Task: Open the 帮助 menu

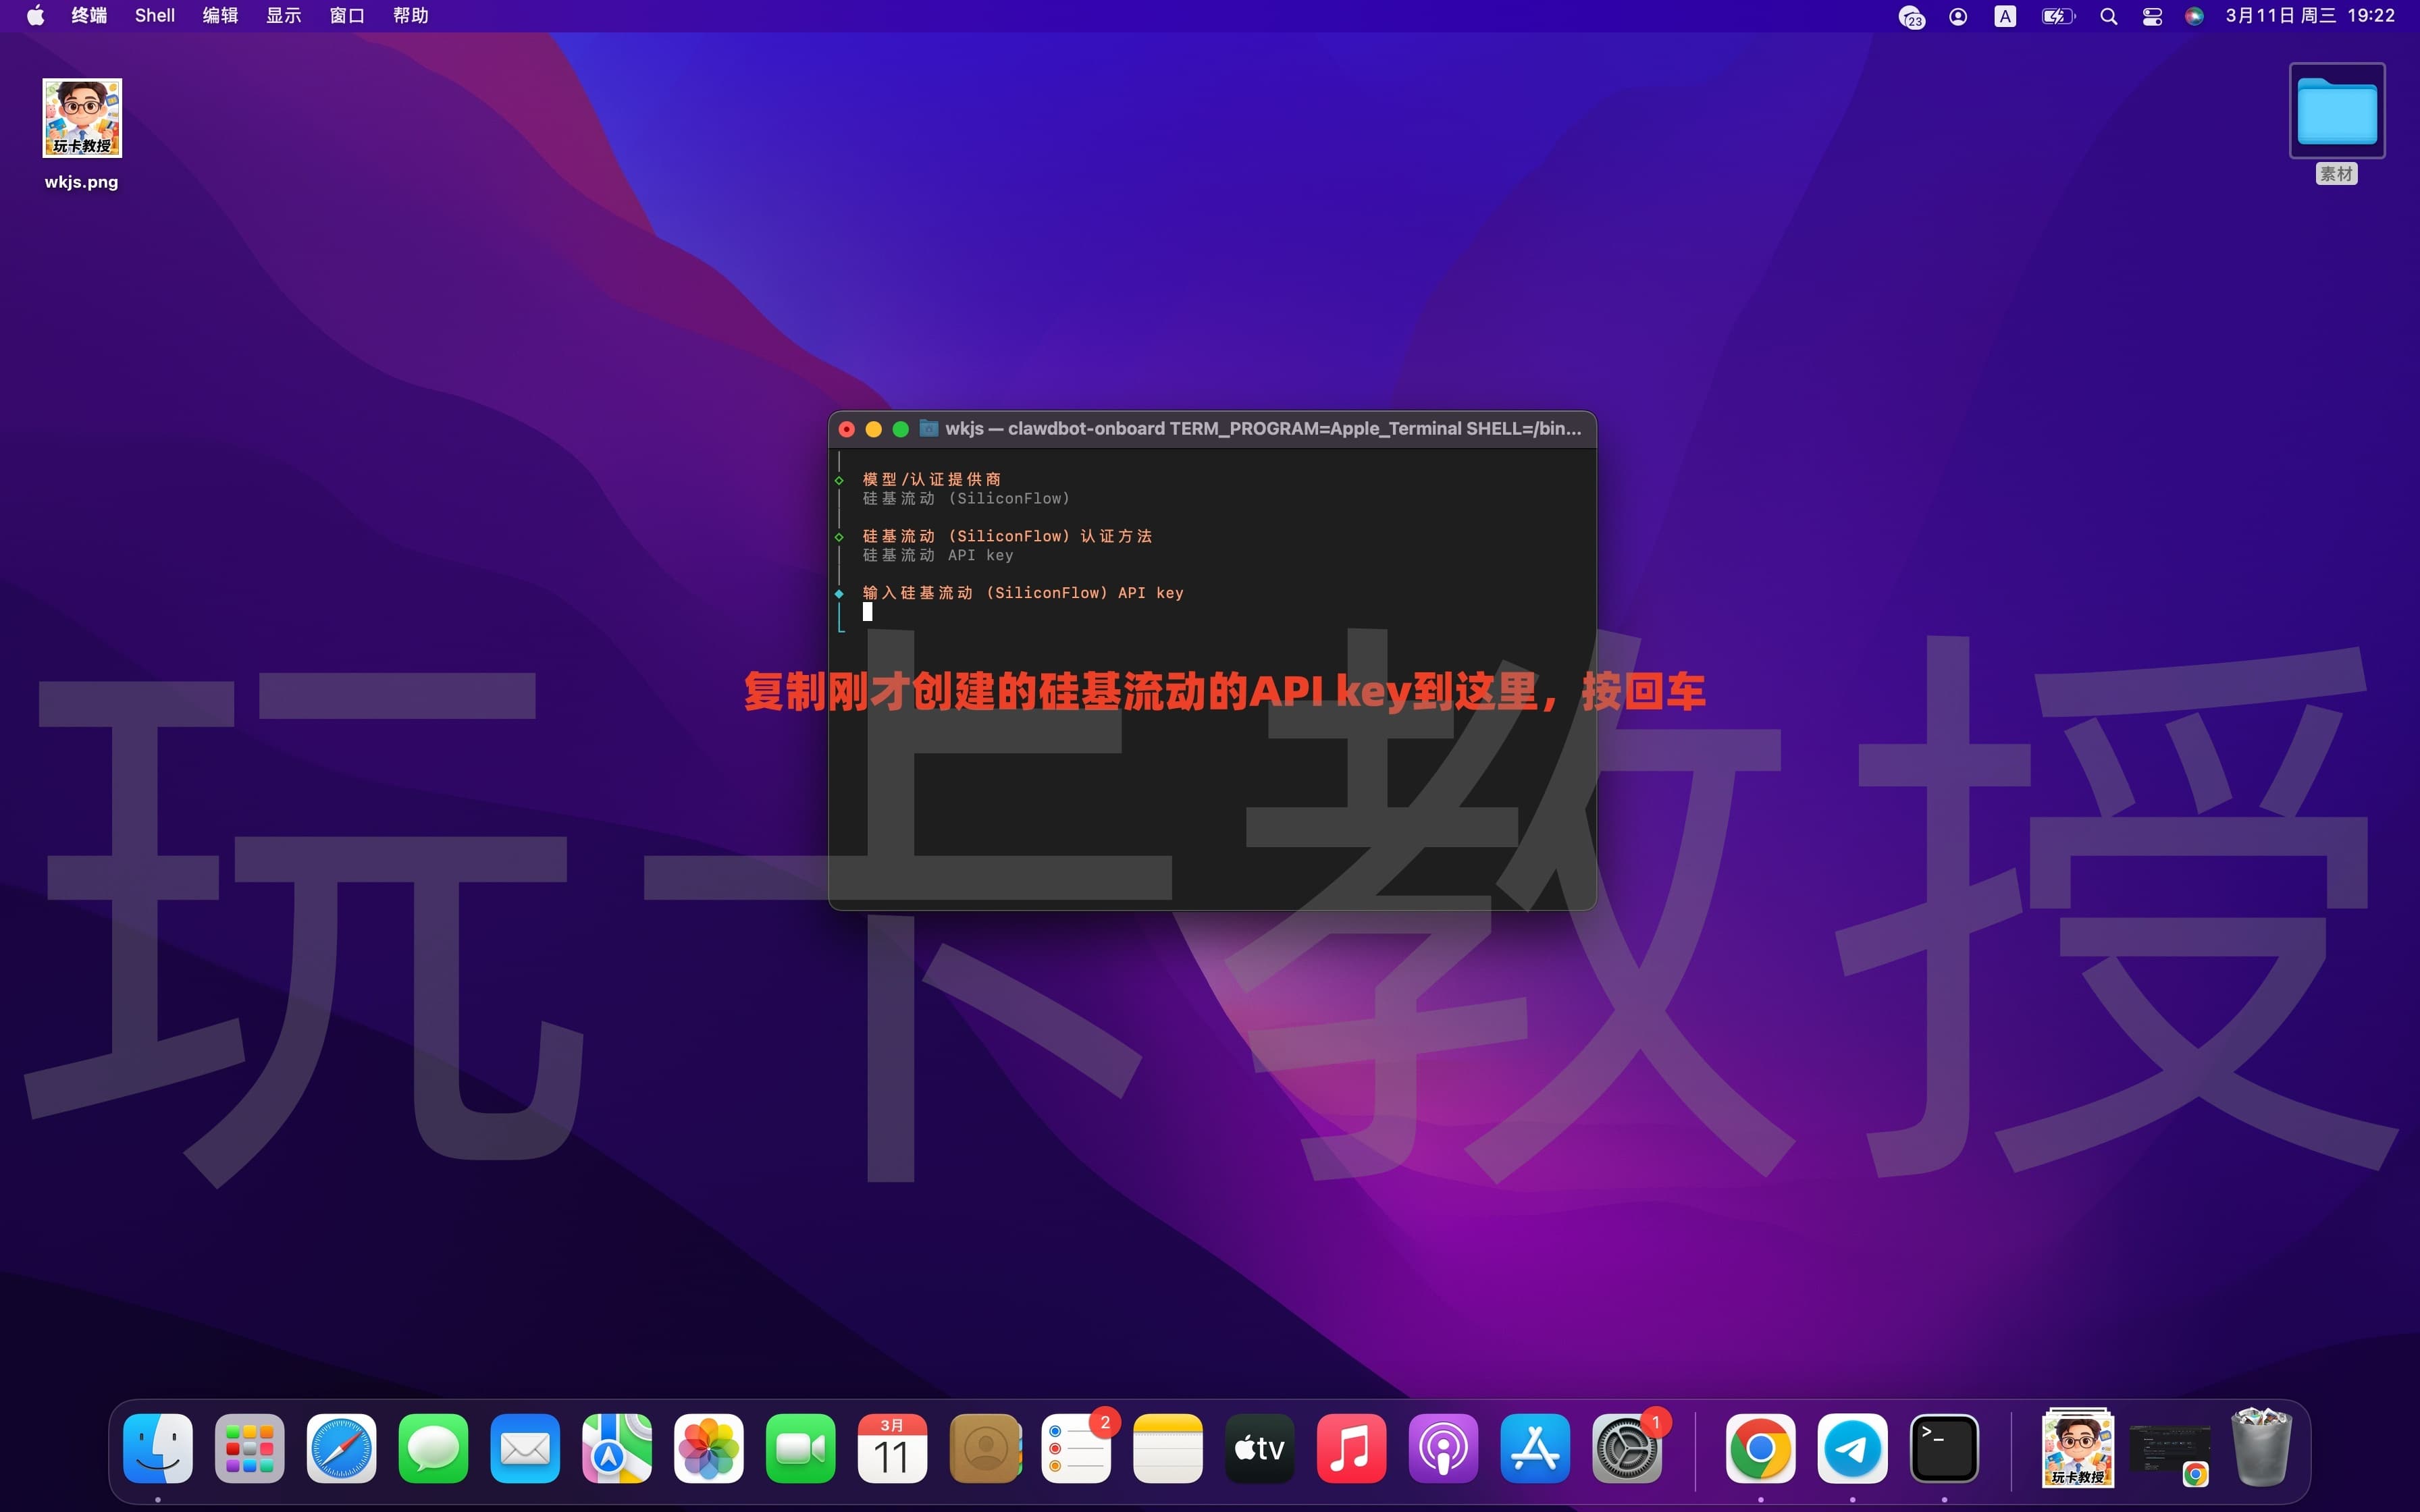Action: tap(410, 15)
